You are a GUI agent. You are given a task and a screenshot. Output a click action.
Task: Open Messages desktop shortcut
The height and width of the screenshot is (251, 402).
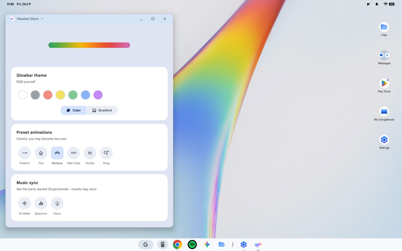(x=384, y=55)
